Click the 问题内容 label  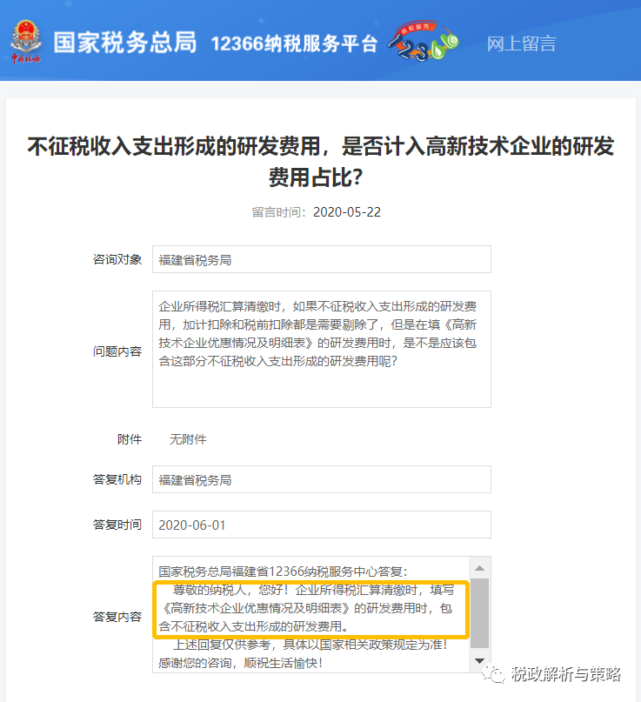coord(117,351)
